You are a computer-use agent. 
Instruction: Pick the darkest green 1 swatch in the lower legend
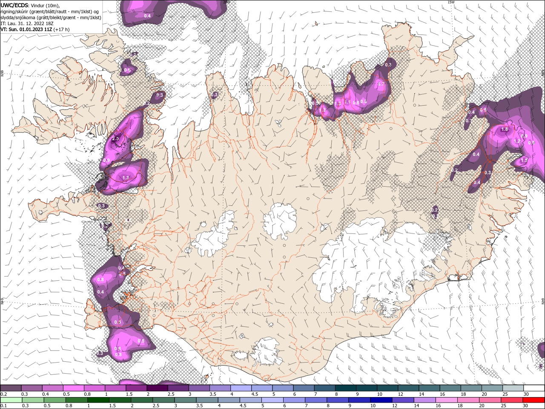98,400
